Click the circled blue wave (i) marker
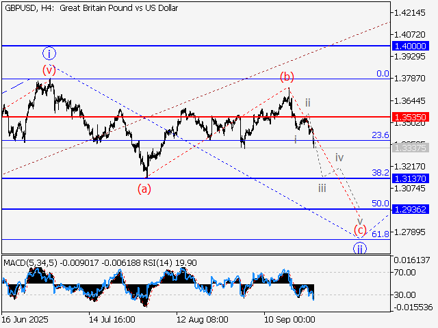Screen dimensions: 438x328 click(49, 53)
